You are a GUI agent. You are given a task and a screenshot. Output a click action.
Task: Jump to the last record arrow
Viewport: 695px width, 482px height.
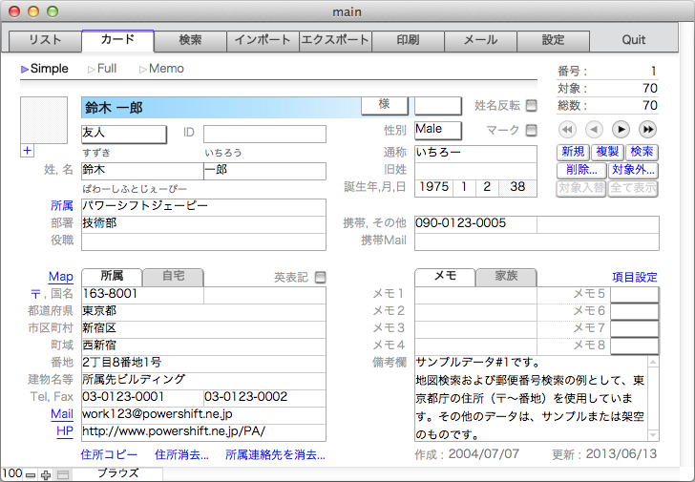pos(648,129)
